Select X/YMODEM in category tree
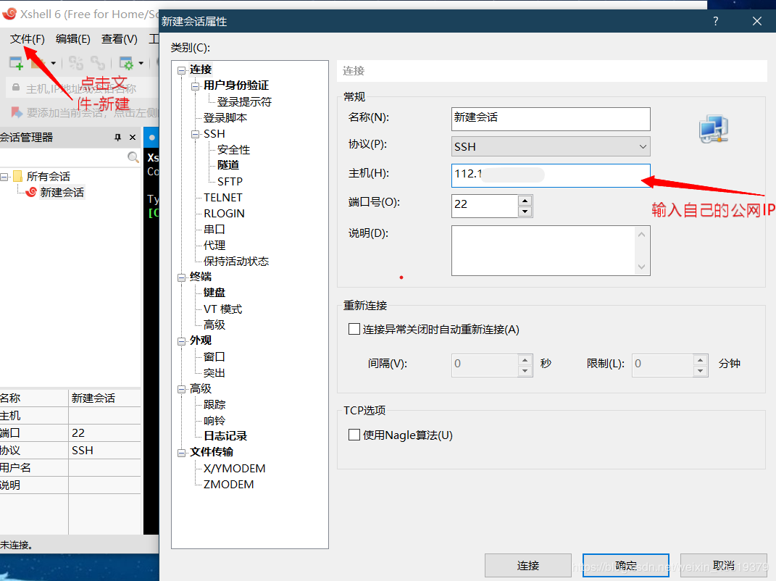The height and width of the screenshot is (581, 776). (235, 468)
